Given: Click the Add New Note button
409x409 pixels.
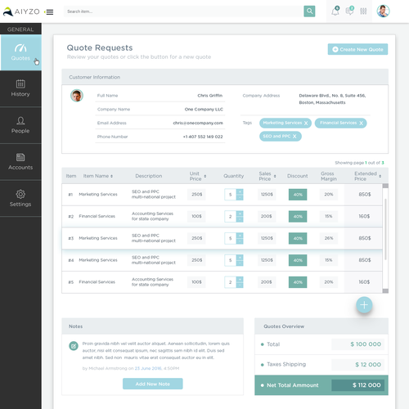Looking at the screenshot, I should point(153,384).
